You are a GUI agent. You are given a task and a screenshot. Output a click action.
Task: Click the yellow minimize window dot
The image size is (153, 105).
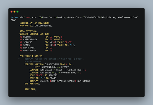[15, 12]
